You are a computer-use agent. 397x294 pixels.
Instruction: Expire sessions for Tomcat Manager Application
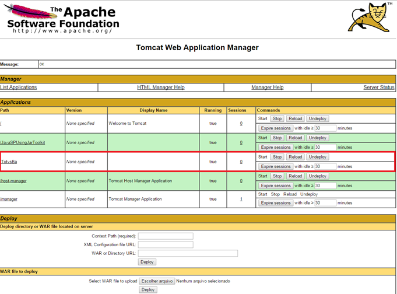coord(276,203)
